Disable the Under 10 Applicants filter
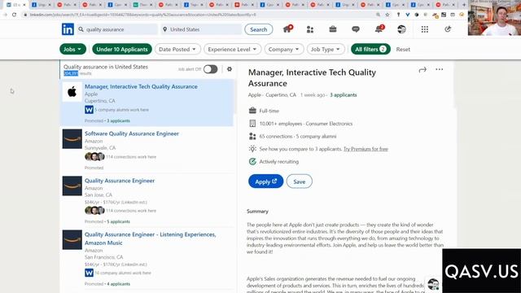 (122, 49)
